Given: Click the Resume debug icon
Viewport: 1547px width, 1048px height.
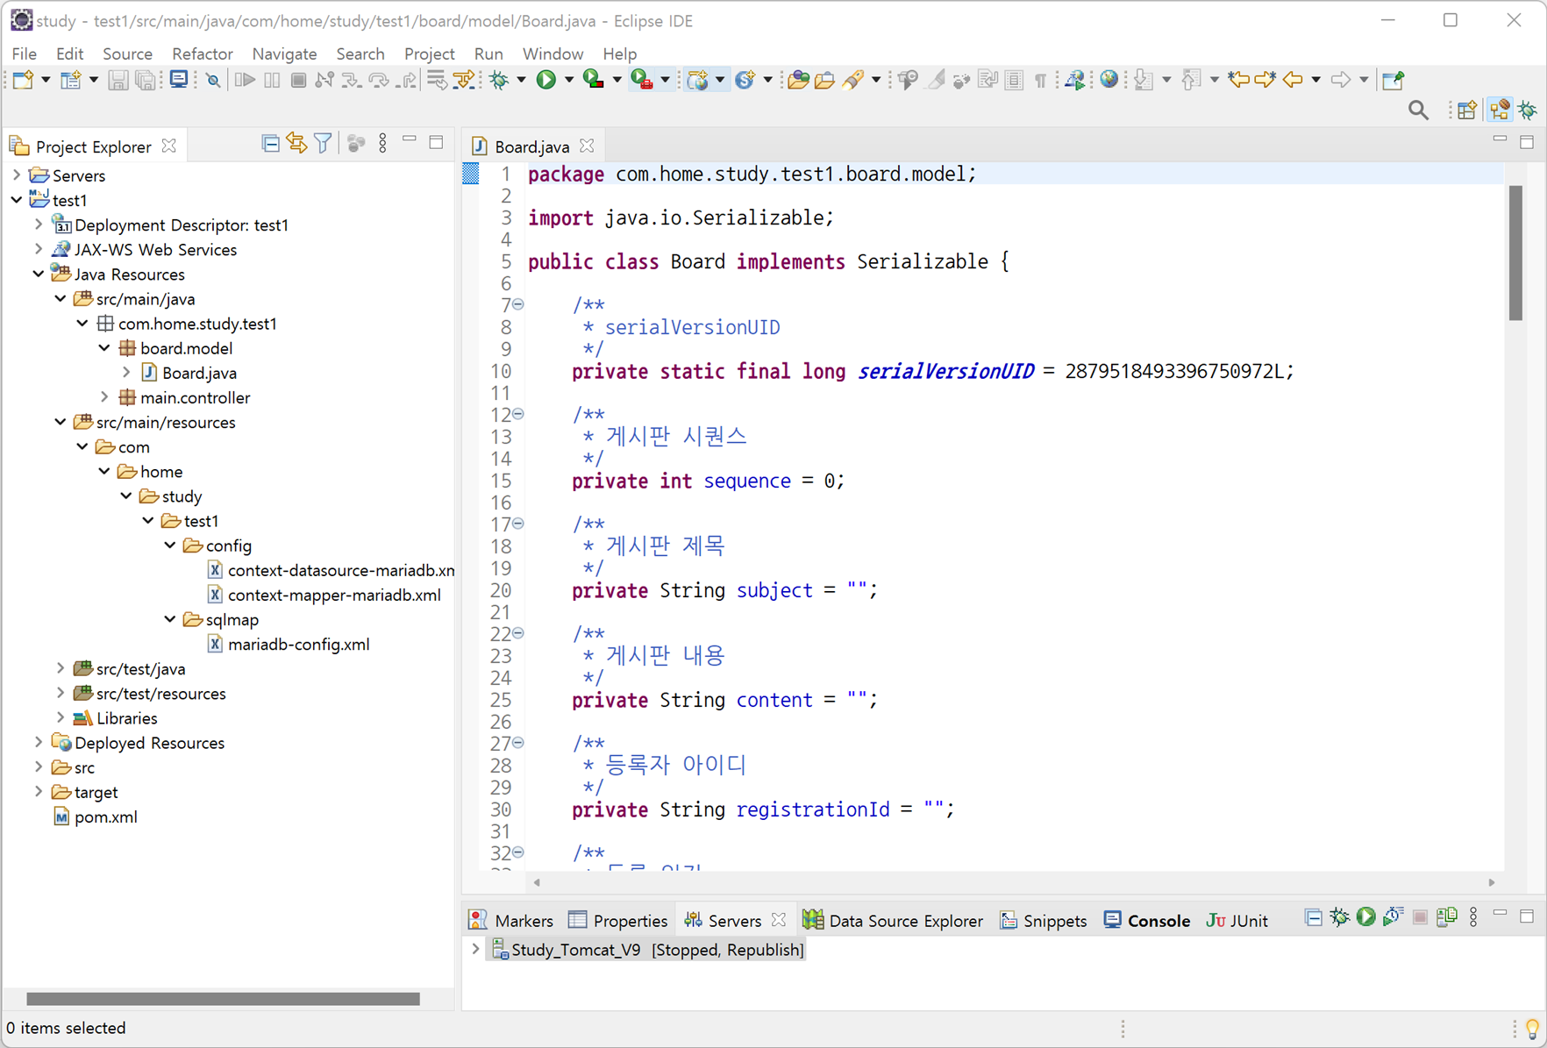Looking at the screenshot, I should click(x=245, y=80).
